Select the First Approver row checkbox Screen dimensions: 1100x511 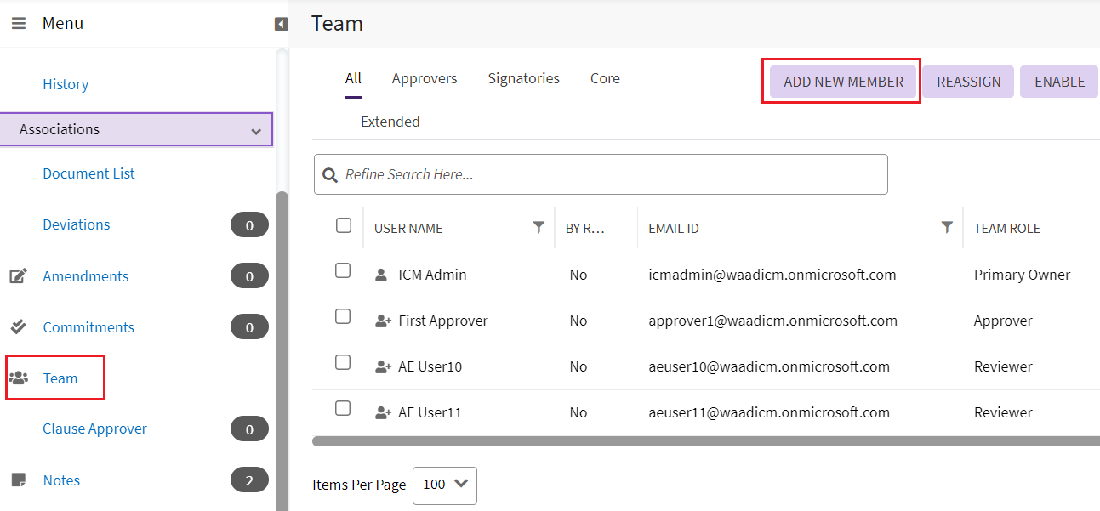[x=343, y=316]
